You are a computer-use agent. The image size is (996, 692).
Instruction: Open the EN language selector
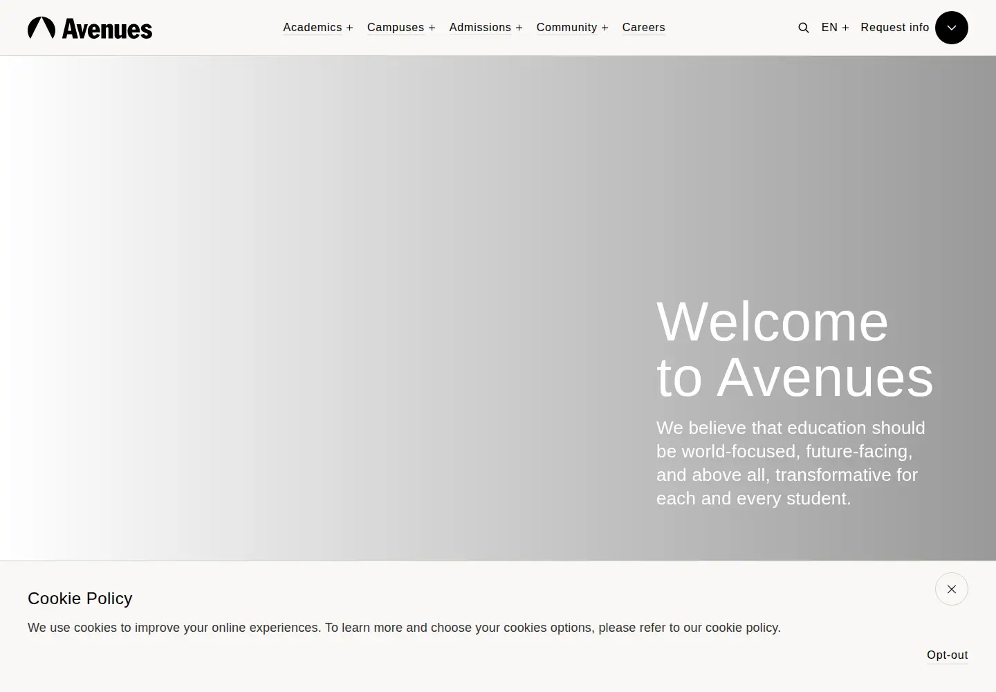coord(835,28)
